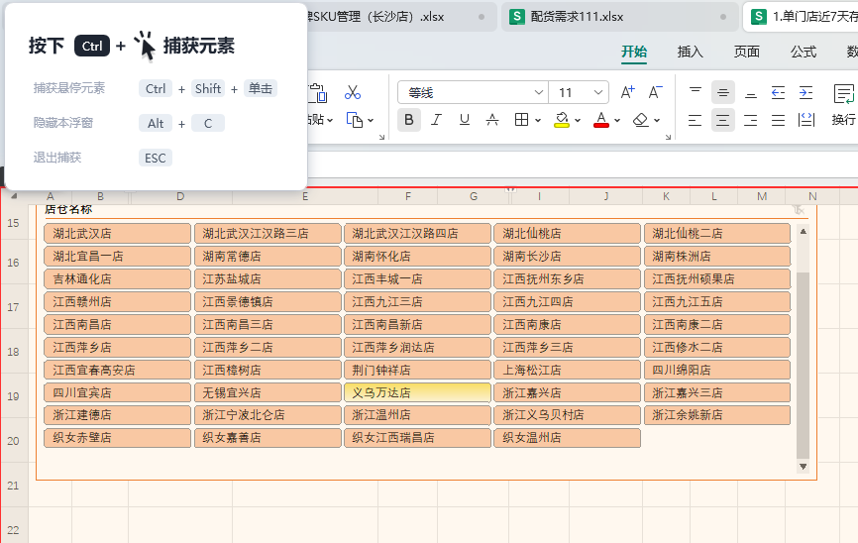
Task: Click the eraser clear-format icon
Action: pos(640,120)
